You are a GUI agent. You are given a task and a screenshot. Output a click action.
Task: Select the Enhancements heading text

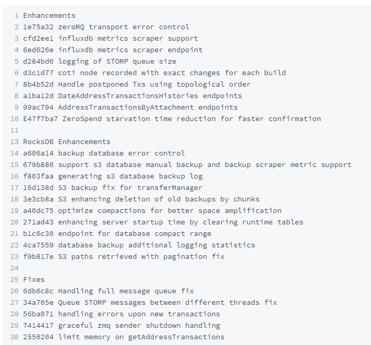point(49,16)
